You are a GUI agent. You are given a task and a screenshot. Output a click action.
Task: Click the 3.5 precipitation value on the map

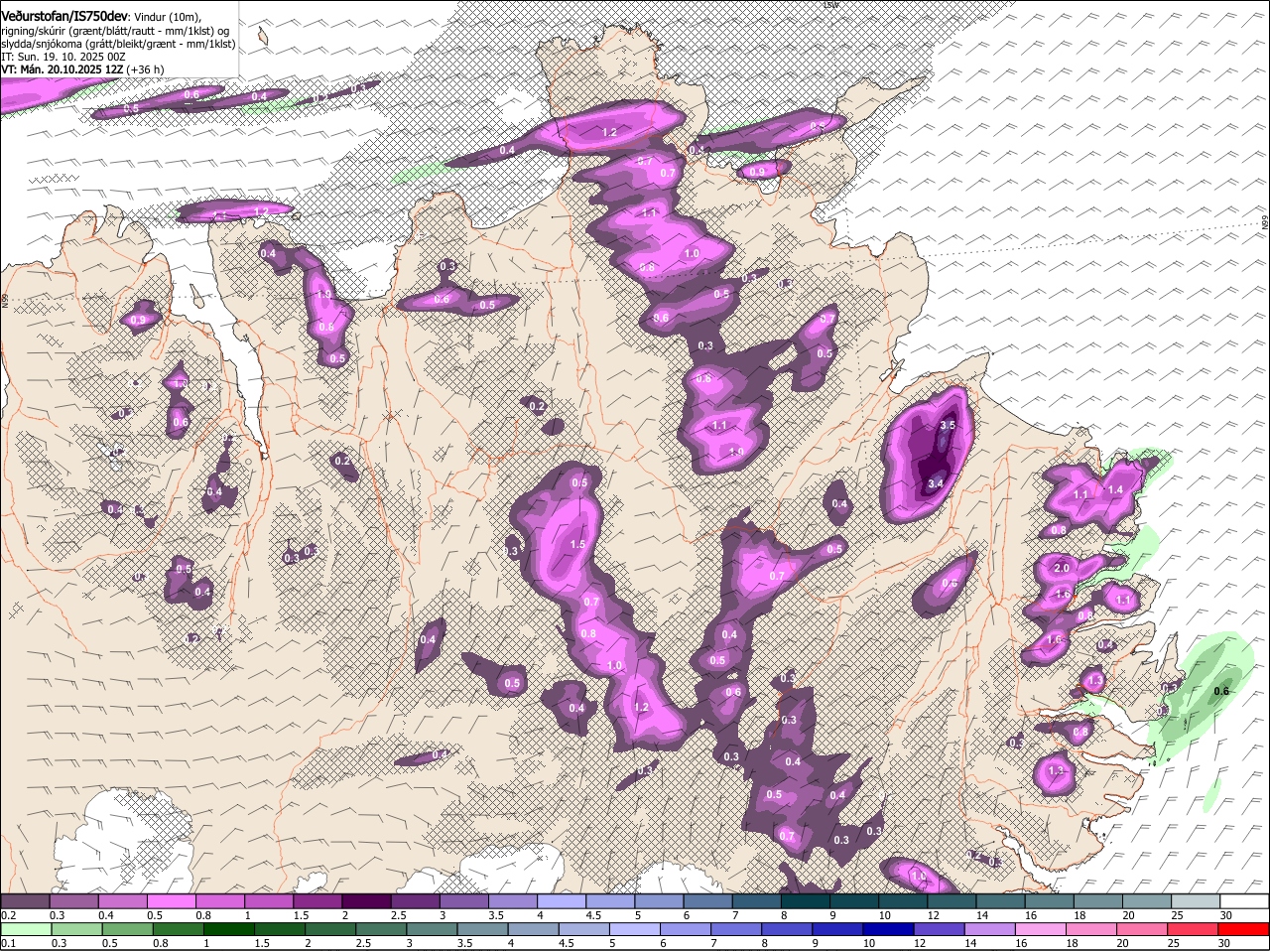click(x=948, y=425)
